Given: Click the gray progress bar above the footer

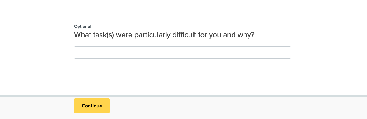Looking at the screenshot, I should click(x=183, y=96).
